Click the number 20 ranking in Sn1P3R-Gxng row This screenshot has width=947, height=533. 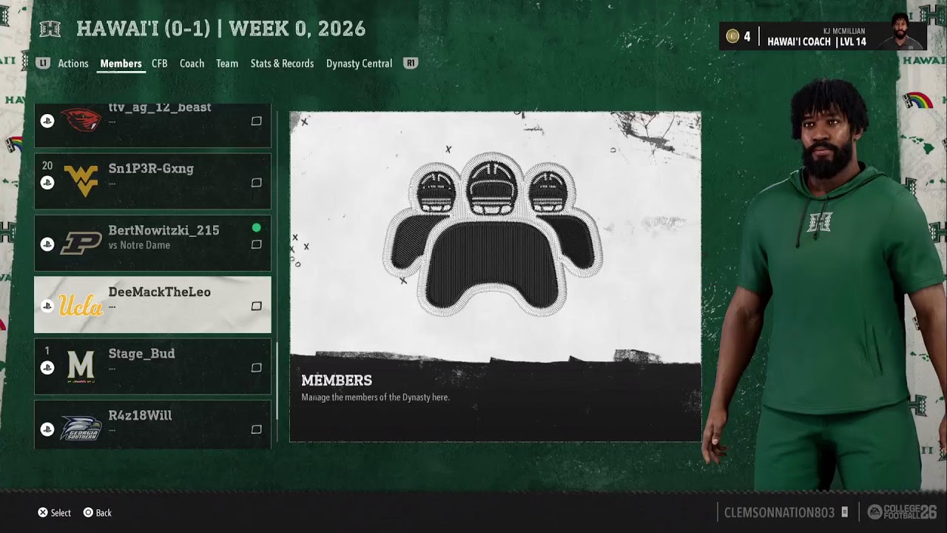tap(47, 166)
